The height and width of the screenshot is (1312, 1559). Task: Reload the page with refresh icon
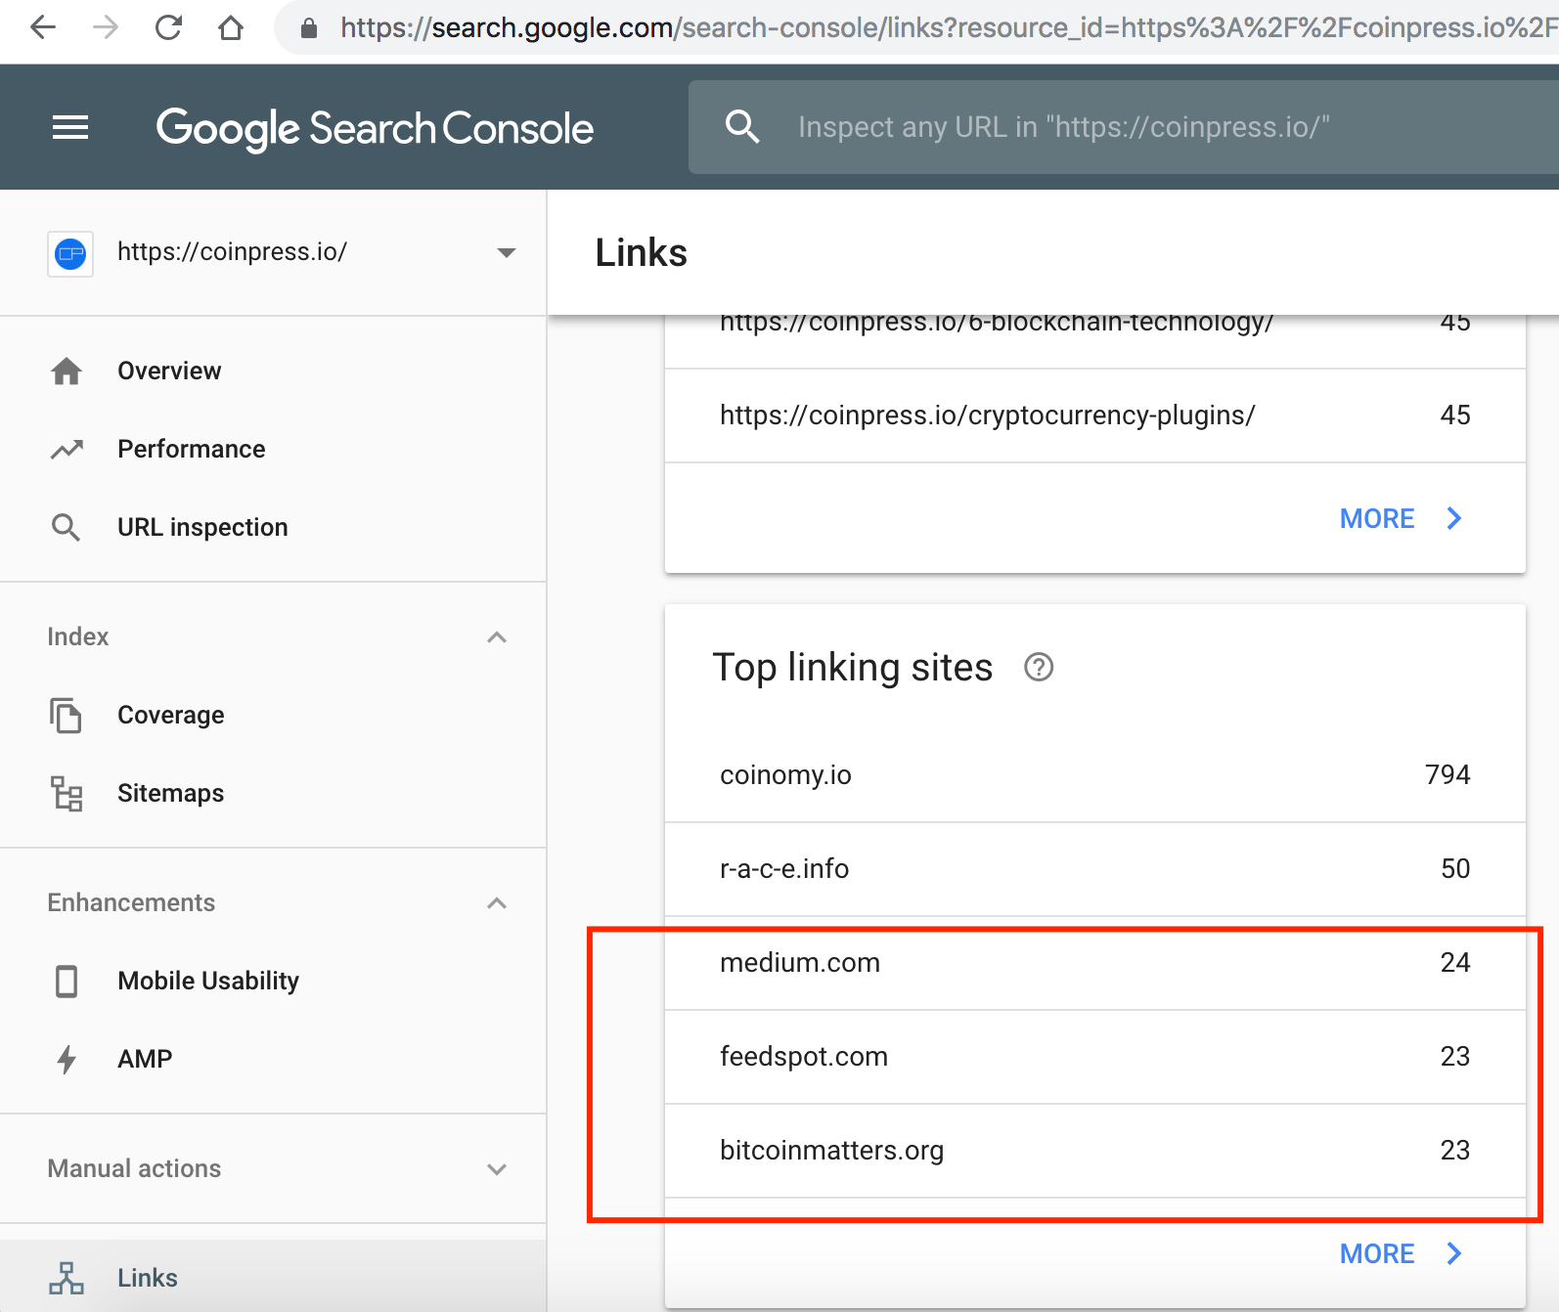click(168, 27)
